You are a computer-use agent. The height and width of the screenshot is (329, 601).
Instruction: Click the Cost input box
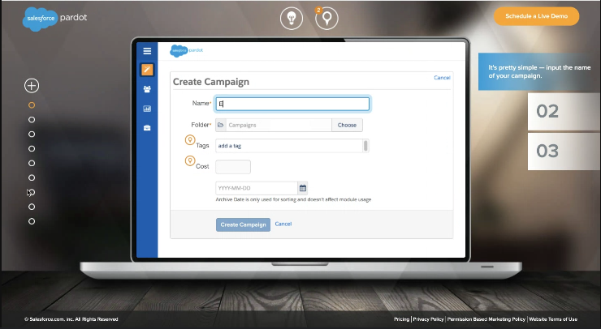pos(233,167)
